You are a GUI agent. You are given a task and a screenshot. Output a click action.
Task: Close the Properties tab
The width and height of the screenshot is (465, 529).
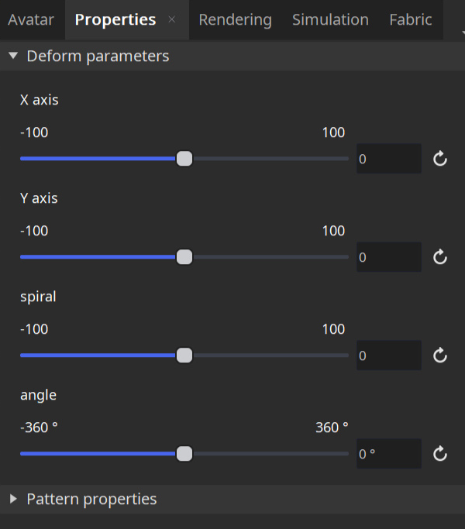coord(172,20)
